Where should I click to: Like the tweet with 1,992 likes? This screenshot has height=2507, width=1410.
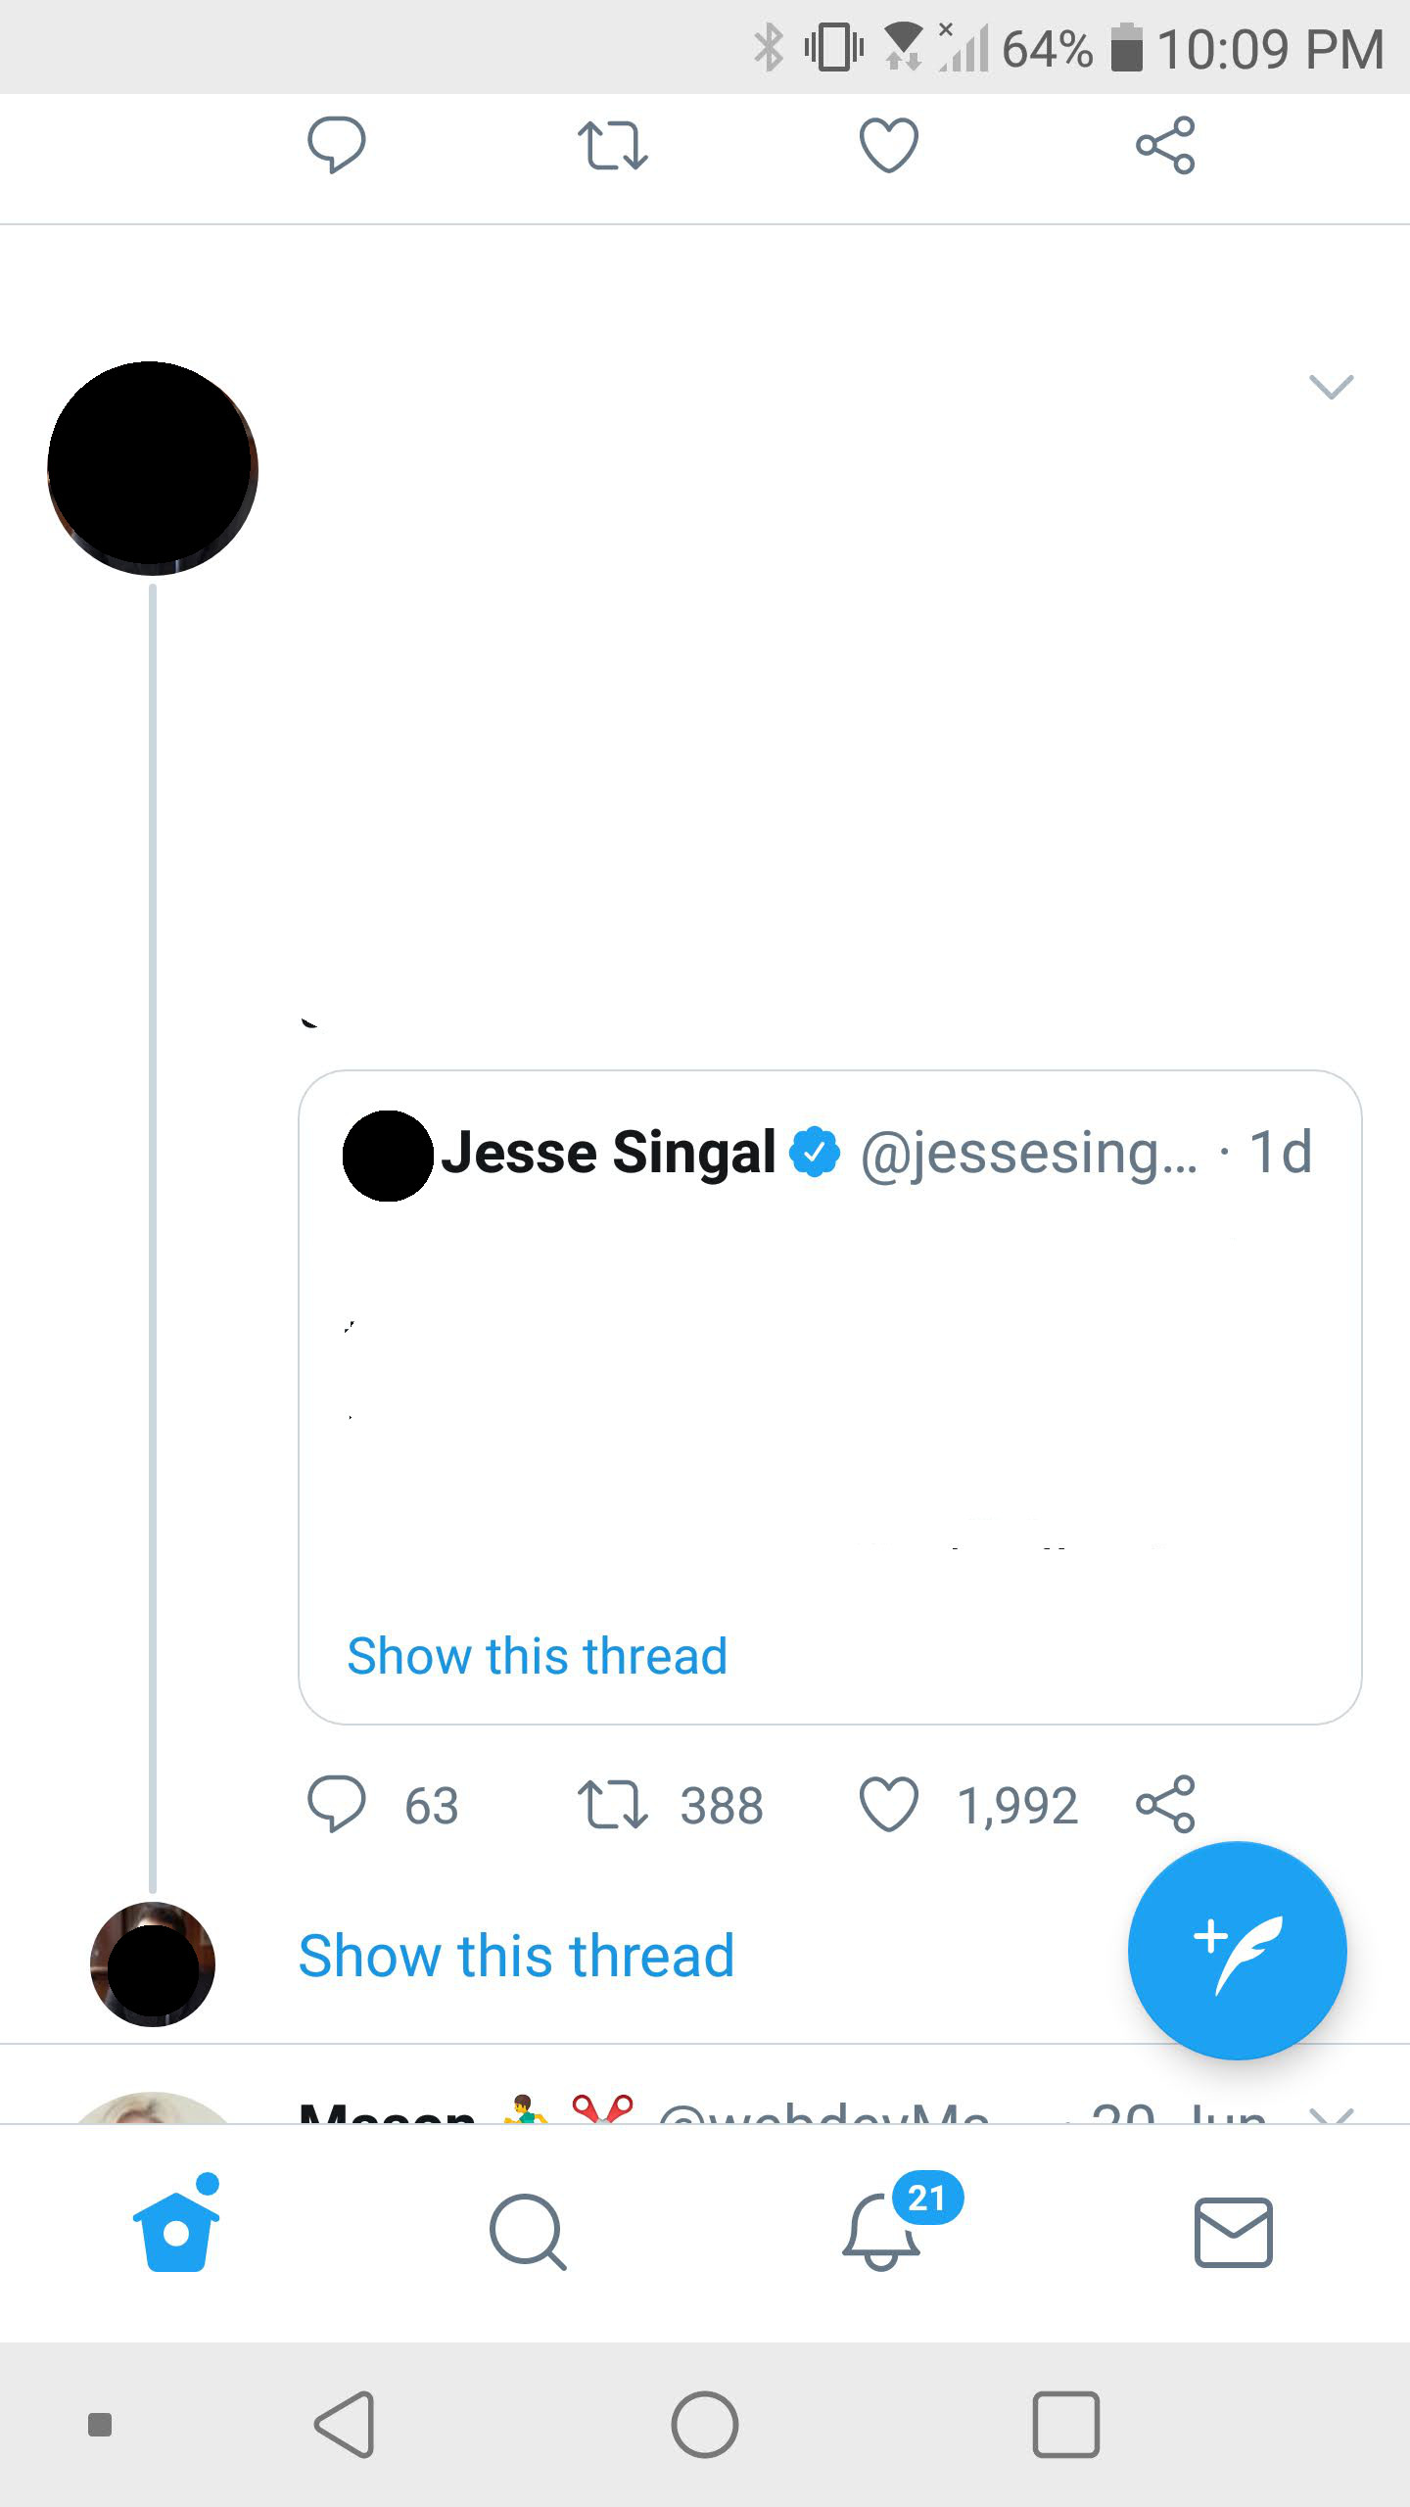(x=888, y=1804)
